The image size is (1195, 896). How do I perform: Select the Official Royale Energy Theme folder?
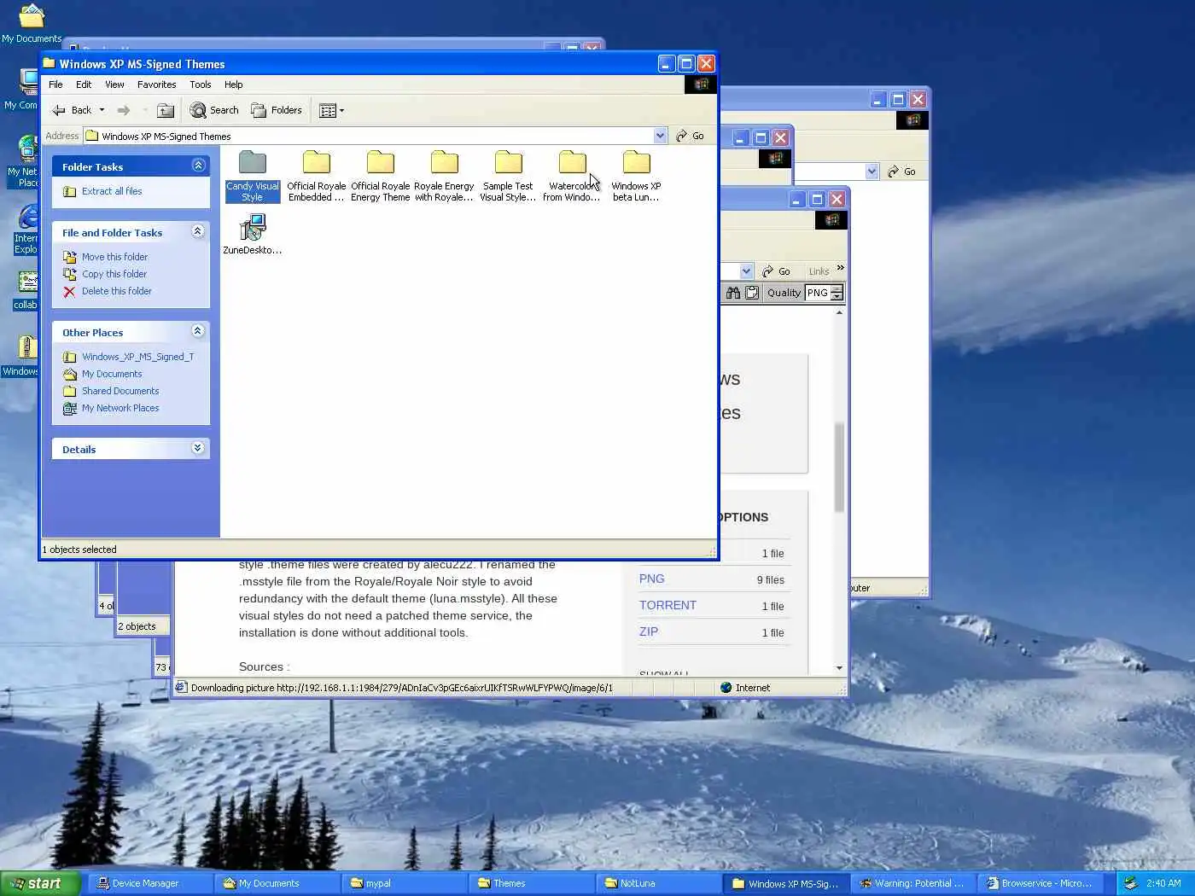[x=381, y=177]
